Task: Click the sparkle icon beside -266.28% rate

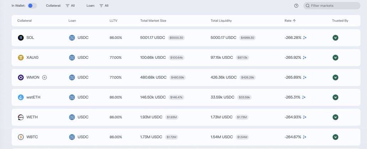Action: tap(305, 38)
